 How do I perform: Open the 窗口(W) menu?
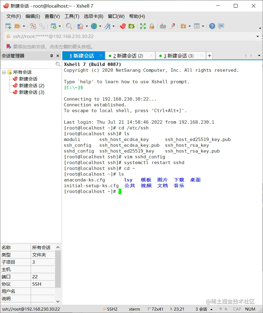pyautogui.click(x=116, y=16)
